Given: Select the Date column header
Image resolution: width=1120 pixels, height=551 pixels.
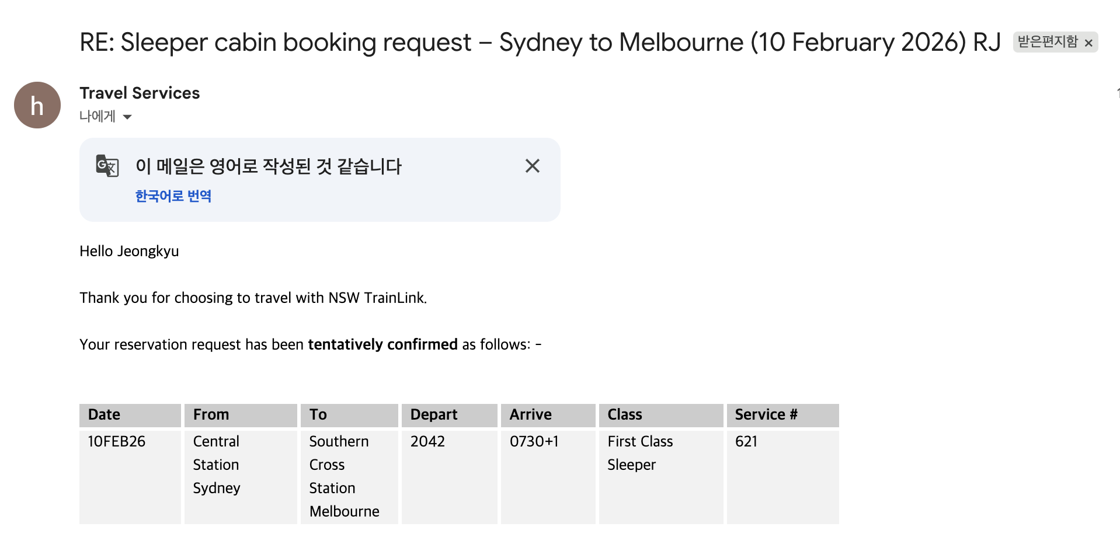Looking at the screenshot, I should [105, 414].
